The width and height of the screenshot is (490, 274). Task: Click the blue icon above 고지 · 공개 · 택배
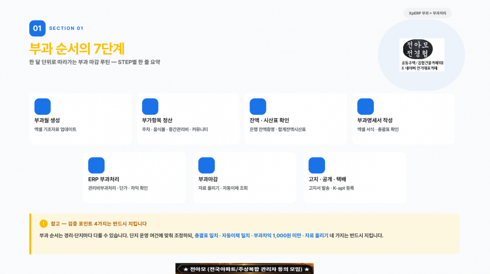coord(316,165)
